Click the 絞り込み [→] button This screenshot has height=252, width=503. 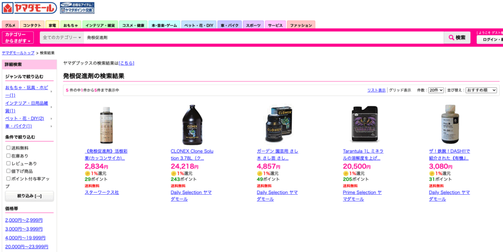pos(29,196)
